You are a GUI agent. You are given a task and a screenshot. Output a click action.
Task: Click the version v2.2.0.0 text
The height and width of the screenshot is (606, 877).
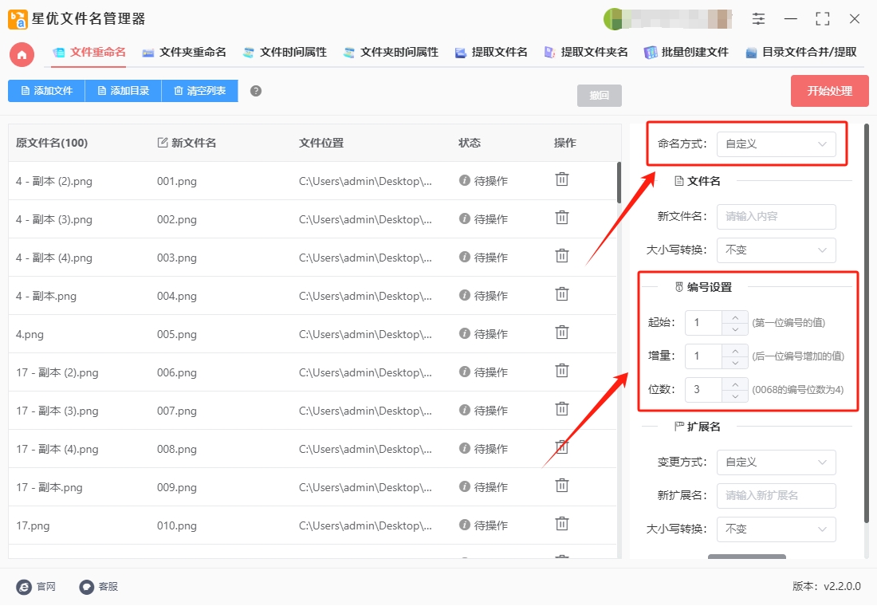tap(827, 586)
